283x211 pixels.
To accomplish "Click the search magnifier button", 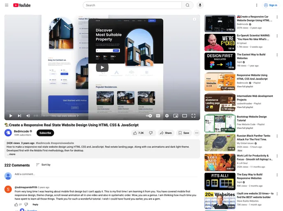I will 188,5.
